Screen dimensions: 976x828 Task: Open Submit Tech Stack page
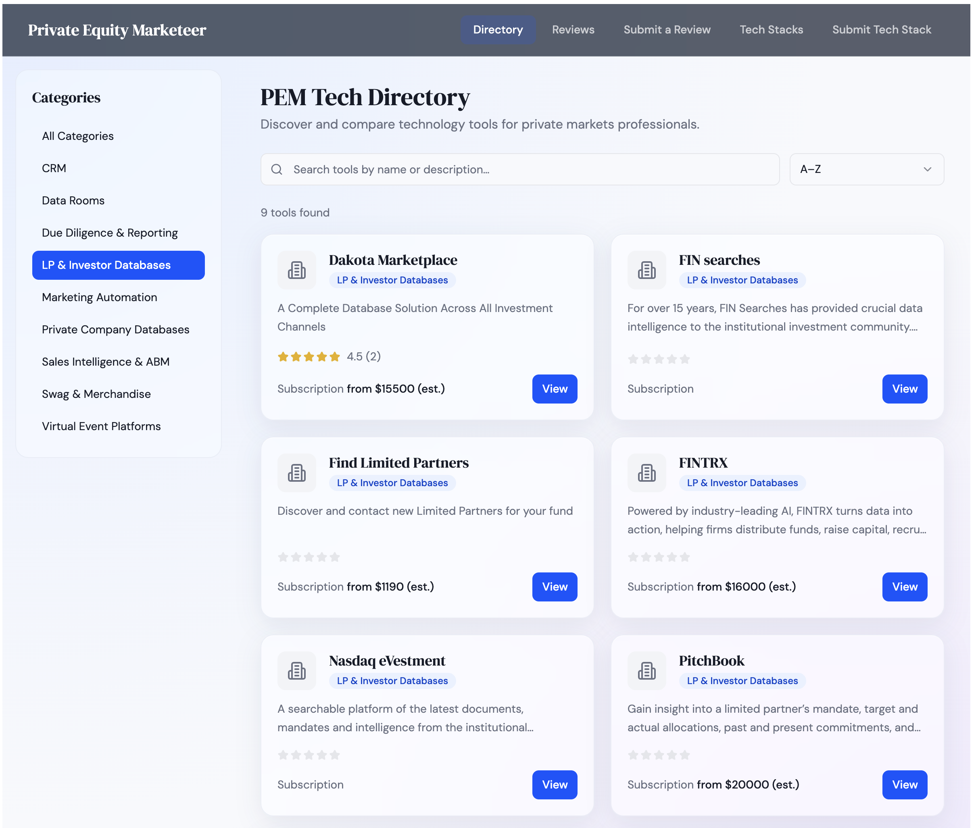tap(881, 29)
